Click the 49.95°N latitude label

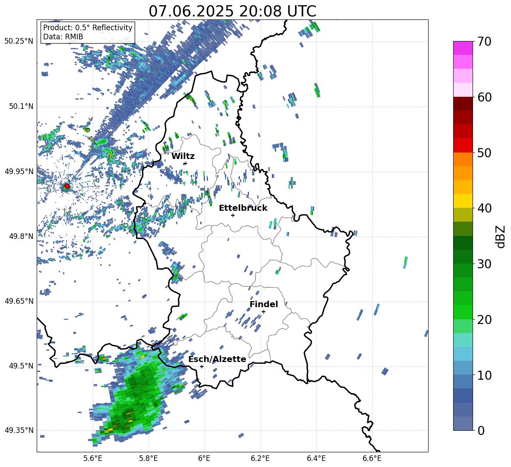(19, 171)
